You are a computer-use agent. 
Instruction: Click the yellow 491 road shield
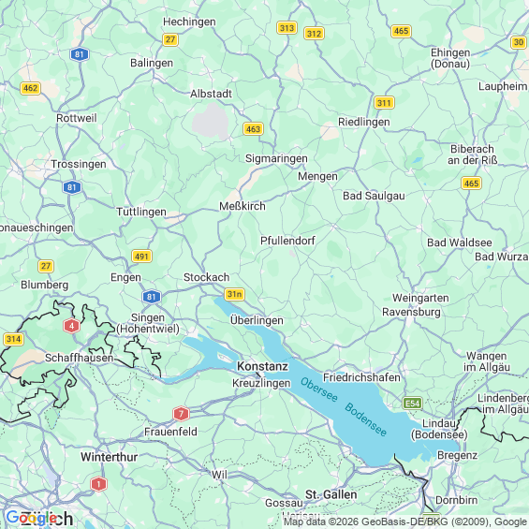[141, 257]
